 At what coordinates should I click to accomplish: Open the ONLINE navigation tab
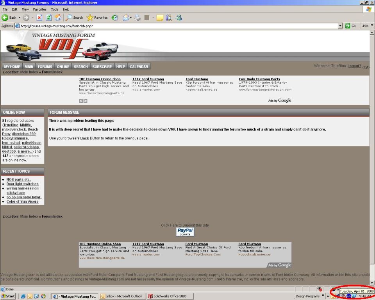click(x=63, y=66)
